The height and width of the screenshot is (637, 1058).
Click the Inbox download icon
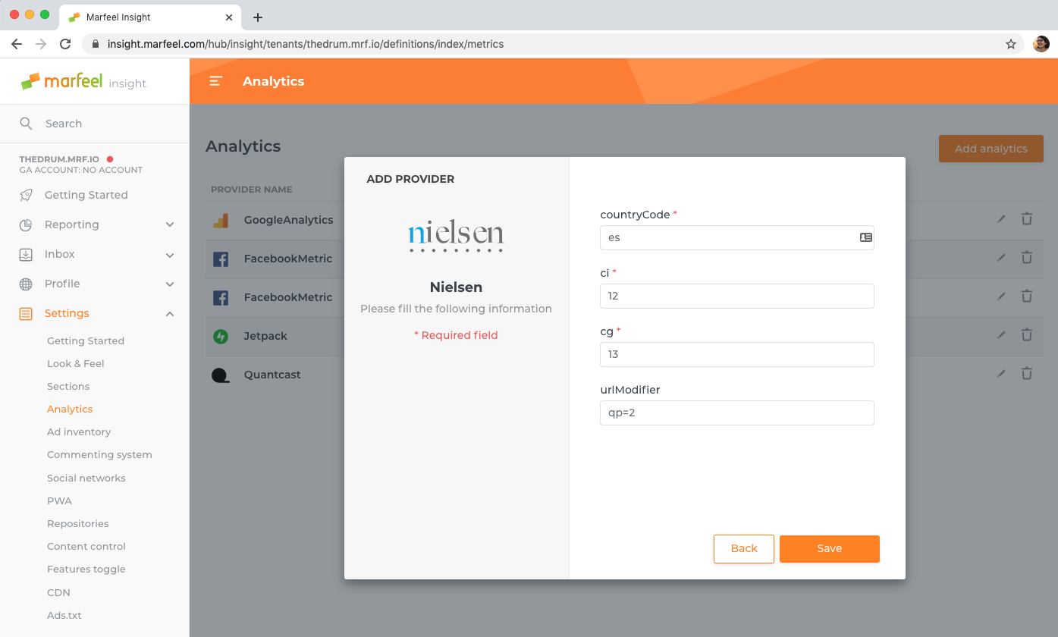point(26,254)
